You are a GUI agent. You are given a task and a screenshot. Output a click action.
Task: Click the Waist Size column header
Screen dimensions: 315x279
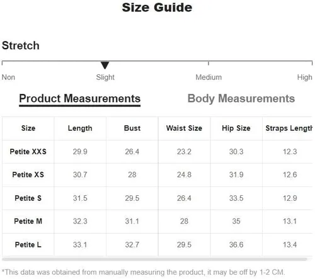point(184,128)
